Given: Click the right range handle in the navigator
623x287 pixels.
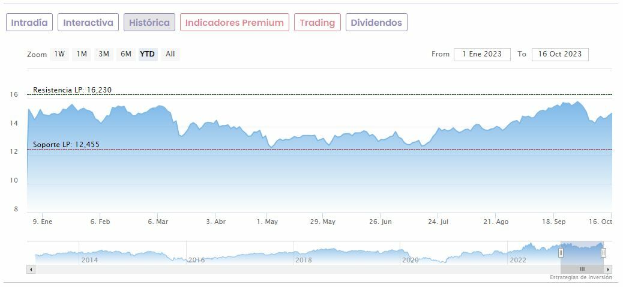Looking at the screenshot, I should point(603,253).
